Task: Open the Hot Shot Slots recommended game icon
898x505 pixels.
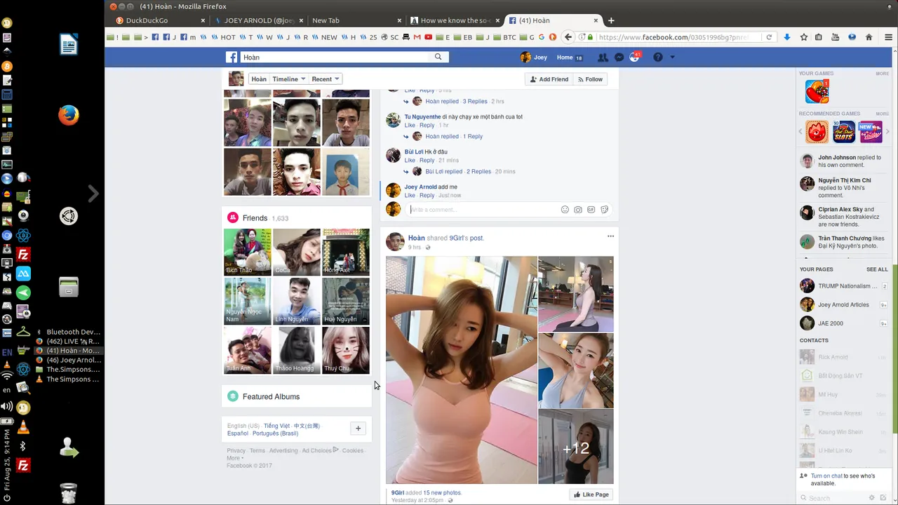Action: pos(844,131)
